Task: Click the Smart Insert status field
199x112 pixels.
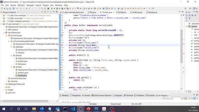Action: [x=116, y=104]
